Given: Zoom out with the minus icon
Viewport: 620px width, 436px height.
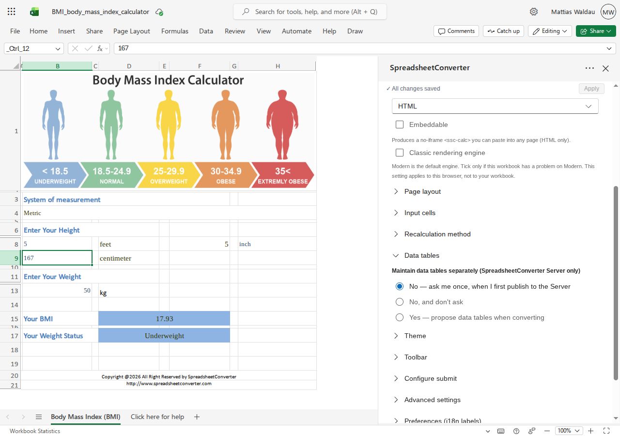Looking at the screenshot, I should click(x=547, y=431).
